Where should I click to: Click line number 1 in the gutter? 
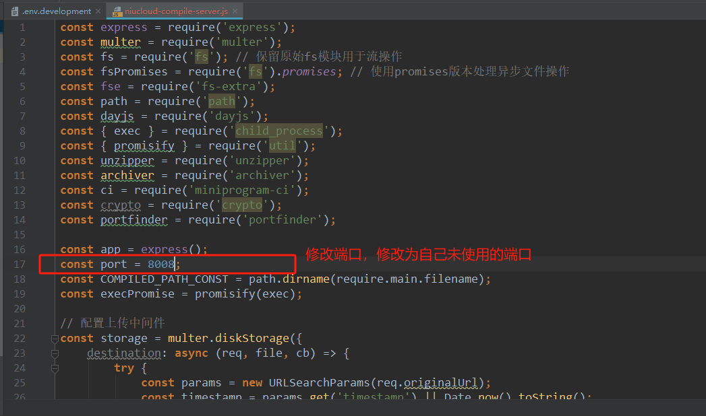[x=22, y=28]
